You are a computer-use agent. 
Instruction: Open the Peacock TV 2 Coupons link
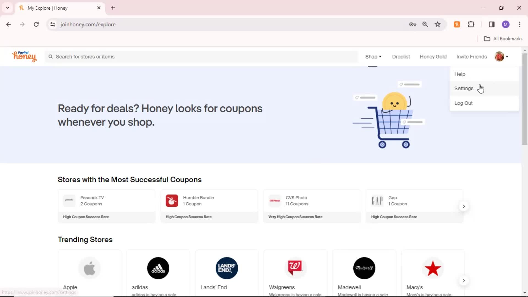click(91, 204)
